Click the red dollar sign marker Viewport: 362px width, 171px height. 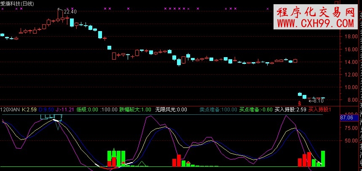point(300,103)
